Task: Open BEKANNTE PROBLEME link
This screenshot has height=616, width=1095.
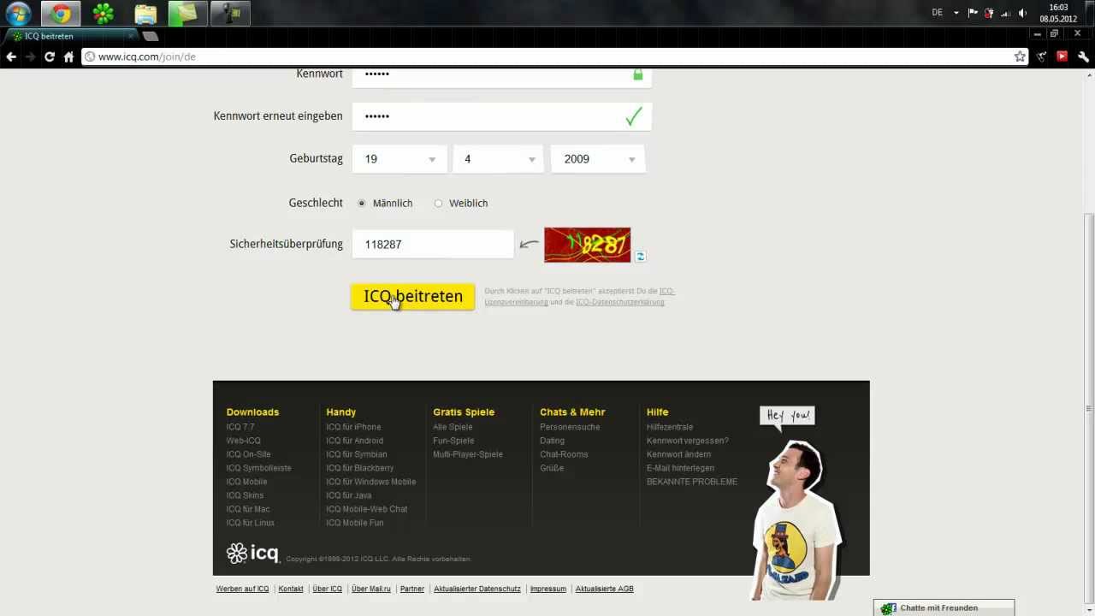Action: click(x=692, y=482)
